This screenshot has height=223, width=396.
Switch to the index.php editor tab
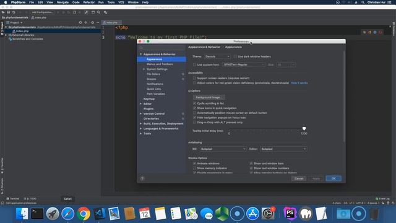click(111, 22)
